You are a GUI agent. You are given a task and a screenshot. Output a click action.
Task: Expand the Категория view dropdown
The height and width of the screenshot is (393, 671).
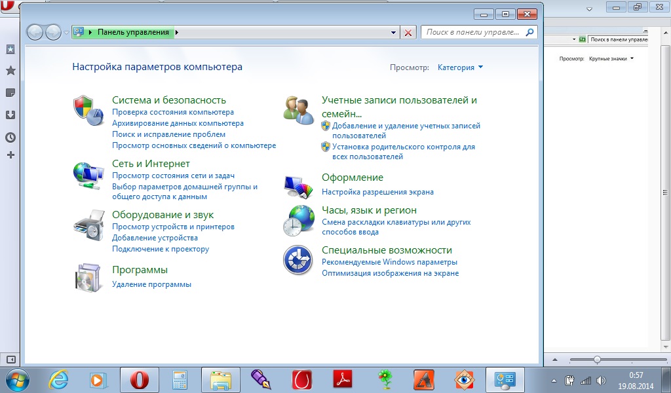(460, 67)
